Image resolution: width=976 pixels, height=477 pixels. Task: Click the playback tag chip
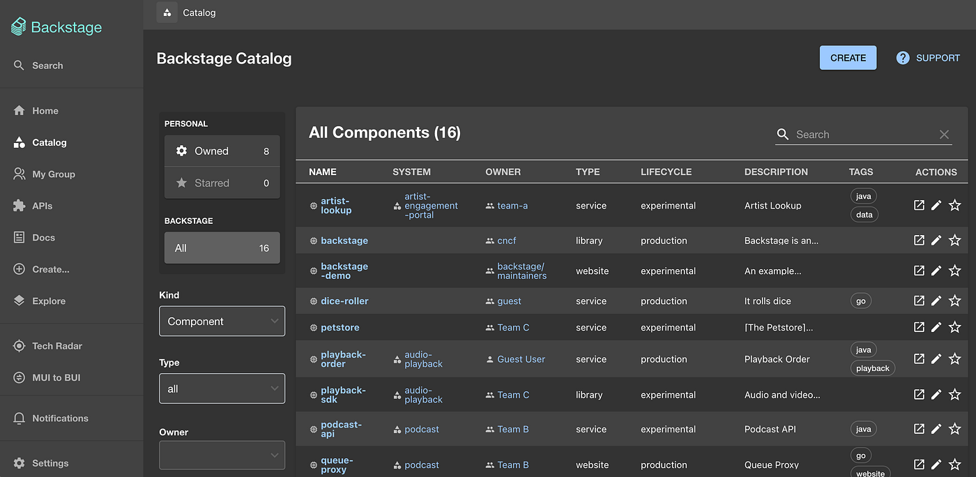tap(873, 368)
